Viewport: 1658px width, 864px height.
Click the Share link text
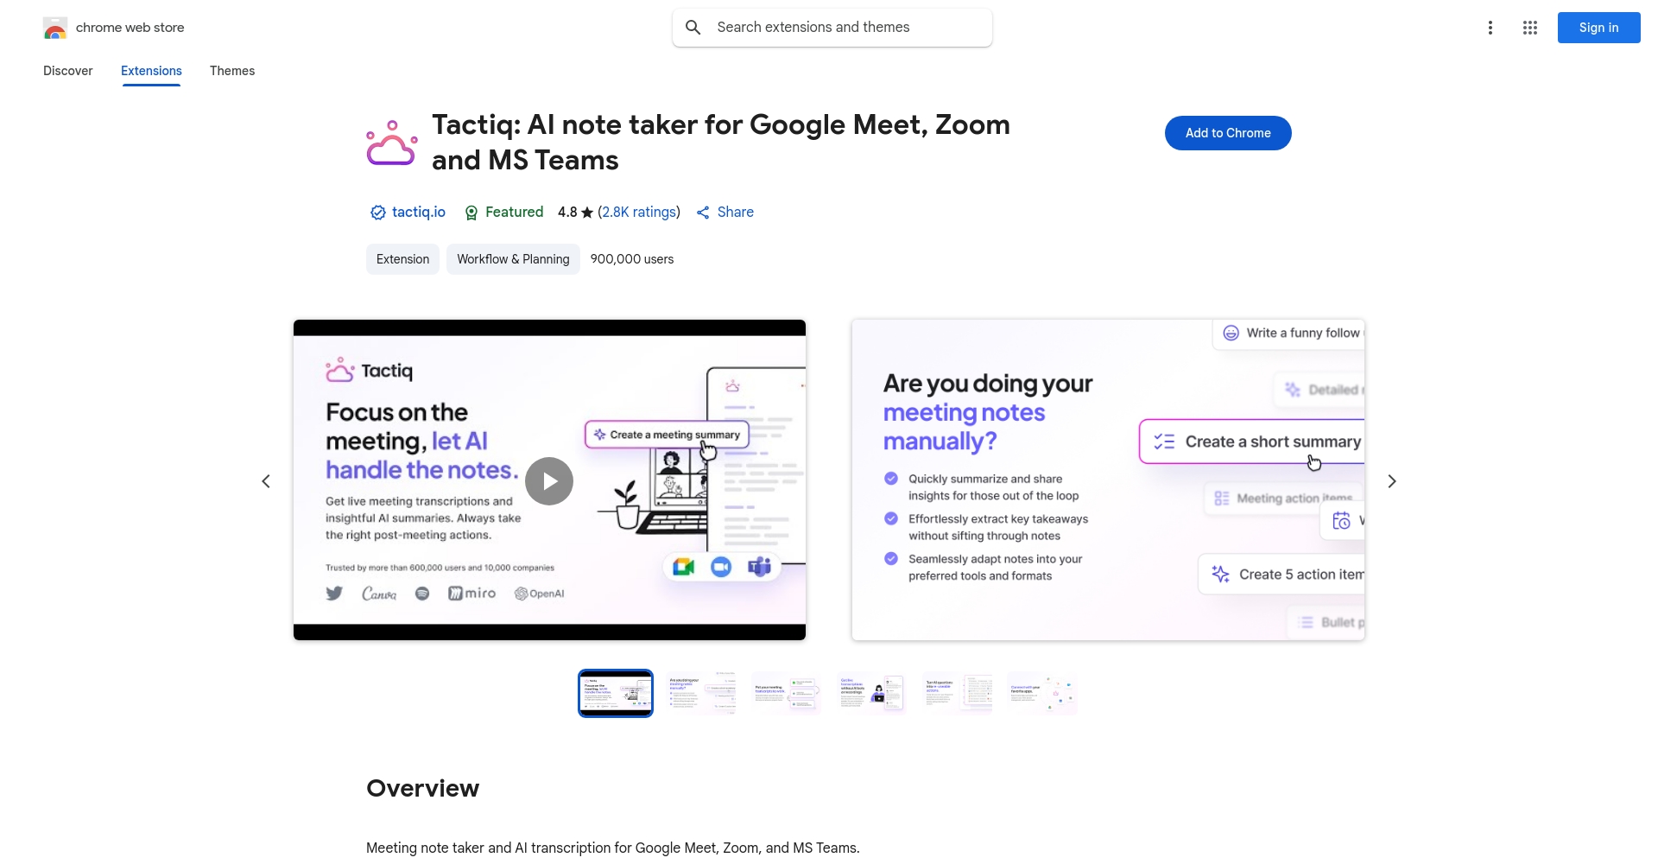click(736, 213)
